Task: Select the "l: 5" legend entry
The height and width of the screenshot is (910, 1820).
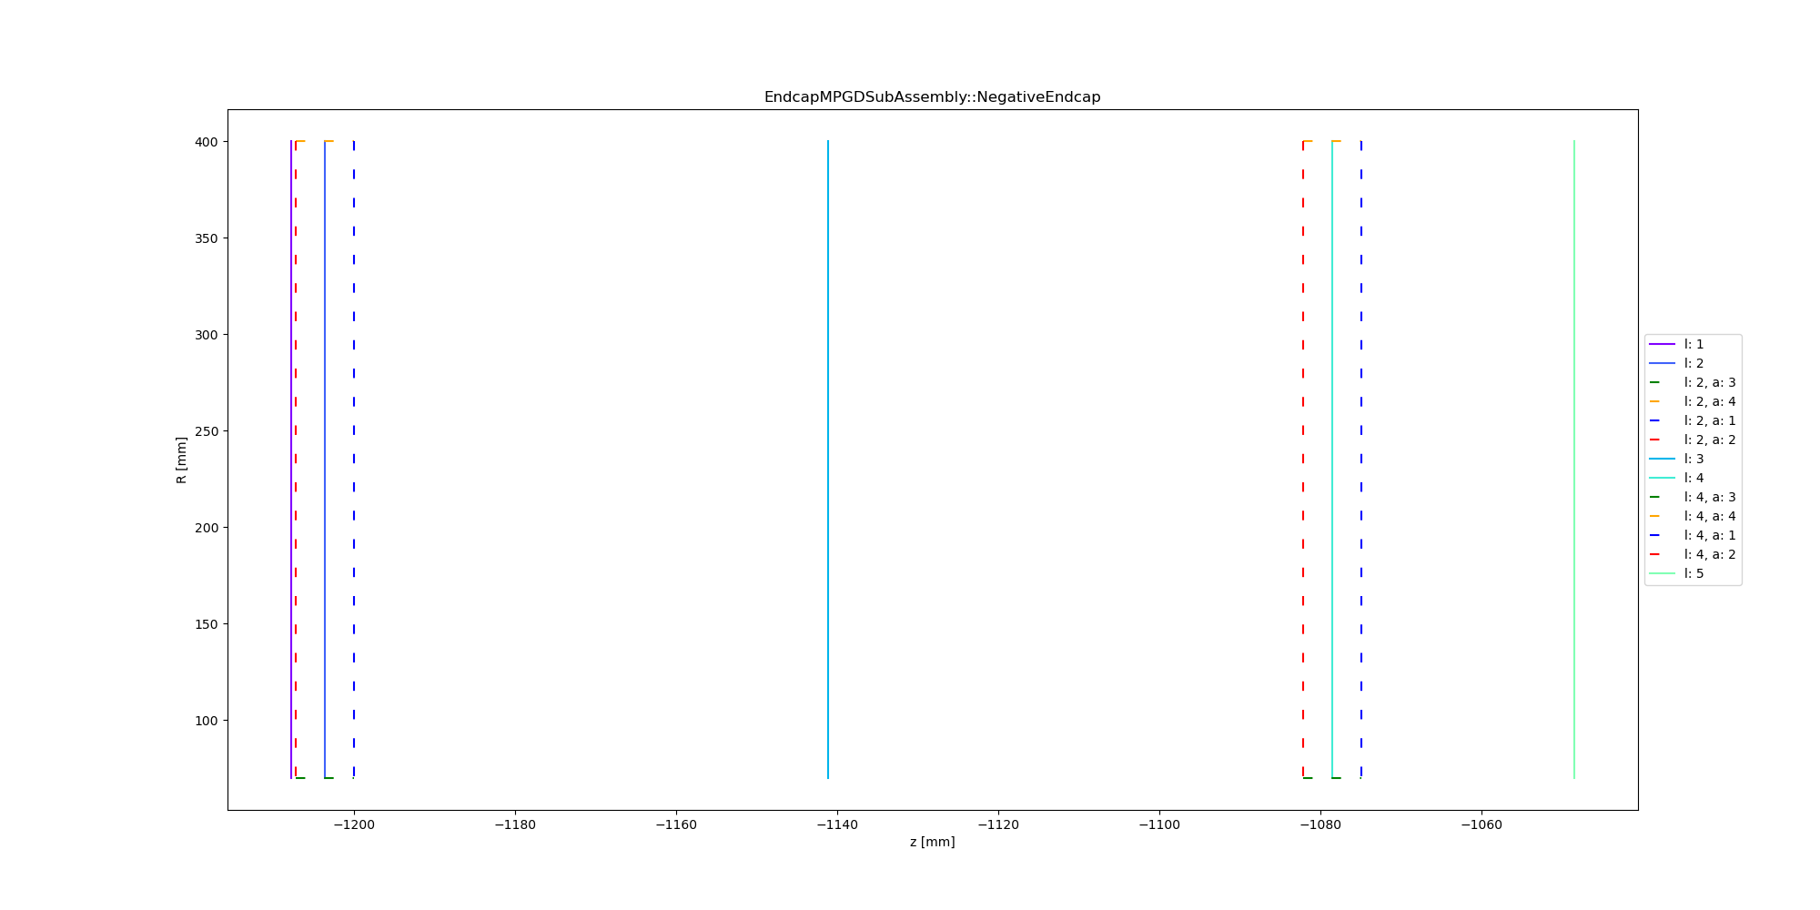Action: pos(1694,573)
